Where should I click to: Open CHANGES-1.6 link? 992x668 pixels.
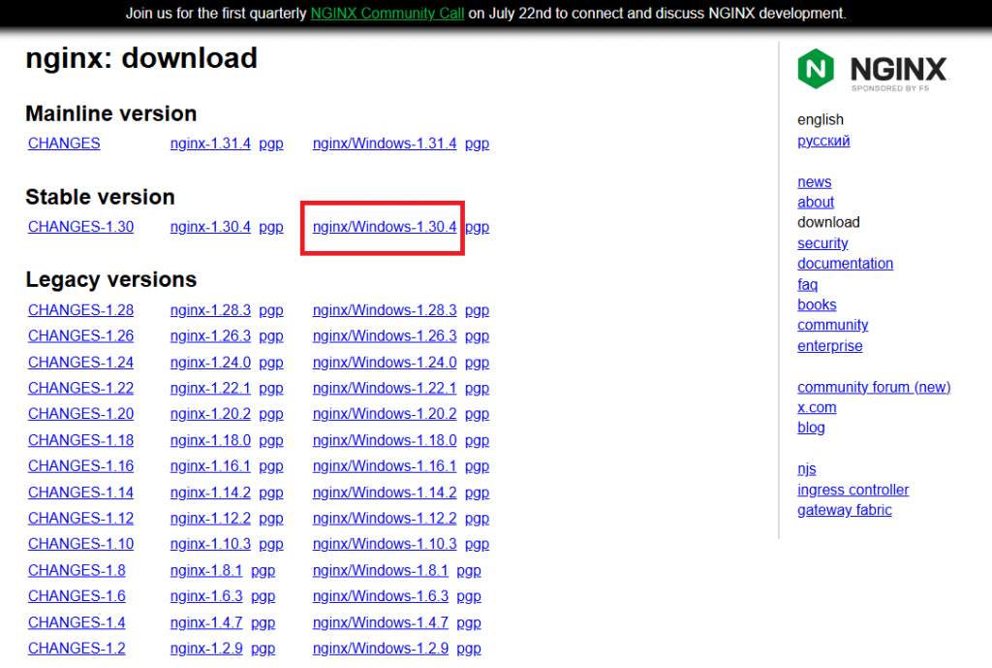tap(77, 596)
